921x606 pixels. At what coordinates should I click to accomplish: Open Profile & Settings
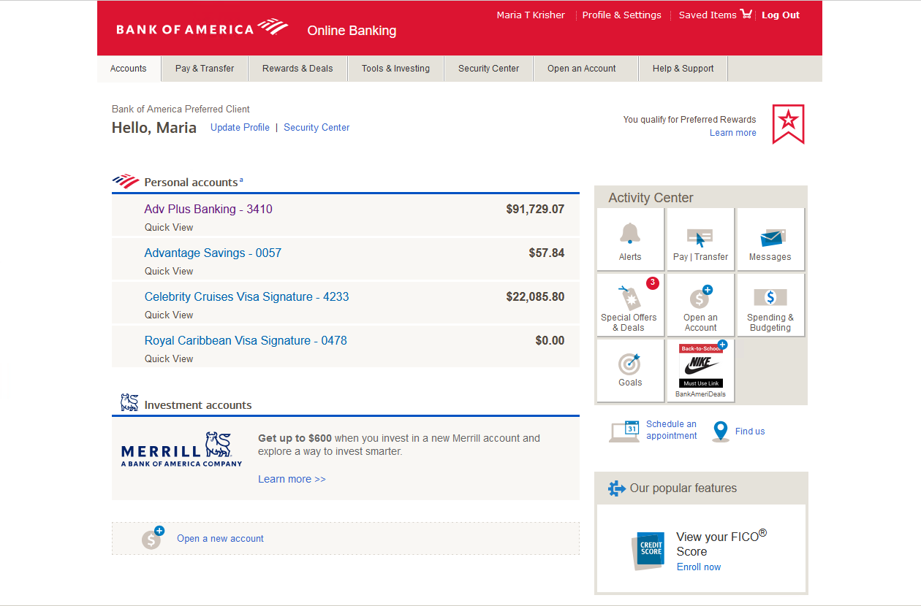622,15
